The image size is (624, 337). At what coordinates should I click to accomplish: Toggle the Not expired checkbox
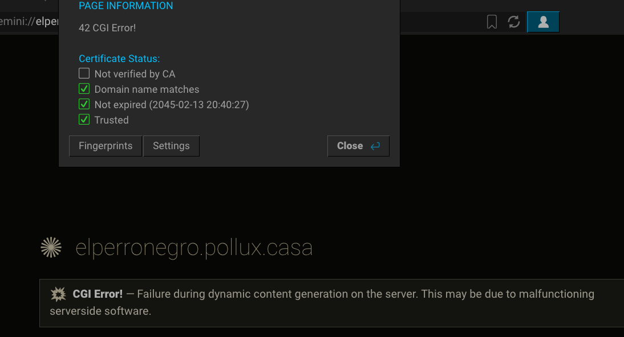pos(84,104)
